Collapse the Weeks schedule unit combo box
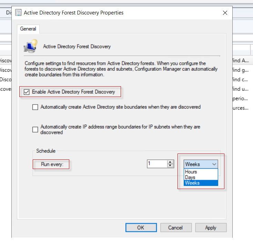This screenshot has height=247, width=253. pyautogui.click(x=201, y=164)
